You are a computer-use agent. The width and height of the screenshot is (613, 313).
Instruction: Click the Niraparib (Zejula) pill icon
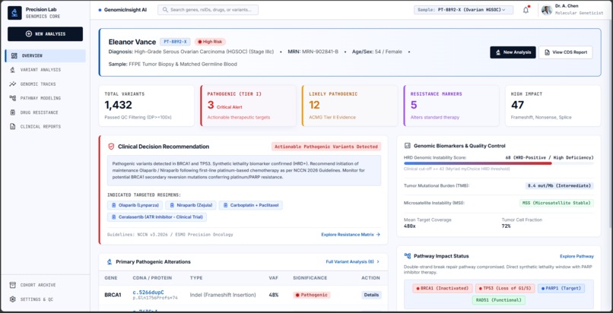coord(172,205)
